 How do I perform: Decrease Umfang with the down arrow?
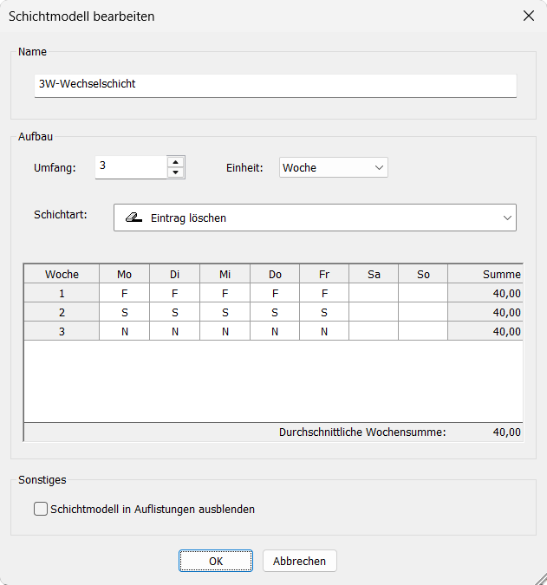[x=175, y=172]
